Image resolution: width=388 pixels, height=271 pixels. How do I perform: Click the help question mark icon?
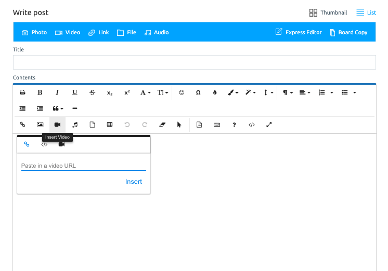(x=235, y=125)
